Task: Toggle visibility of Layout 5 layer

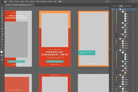Action: click(x=112, y=86)
